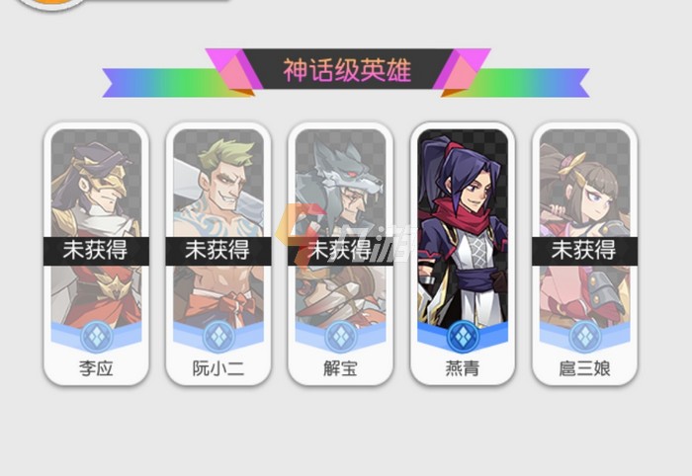Open the 李应 hero portrait
Viewport: 692px width, 476px height.
(97, 229)
